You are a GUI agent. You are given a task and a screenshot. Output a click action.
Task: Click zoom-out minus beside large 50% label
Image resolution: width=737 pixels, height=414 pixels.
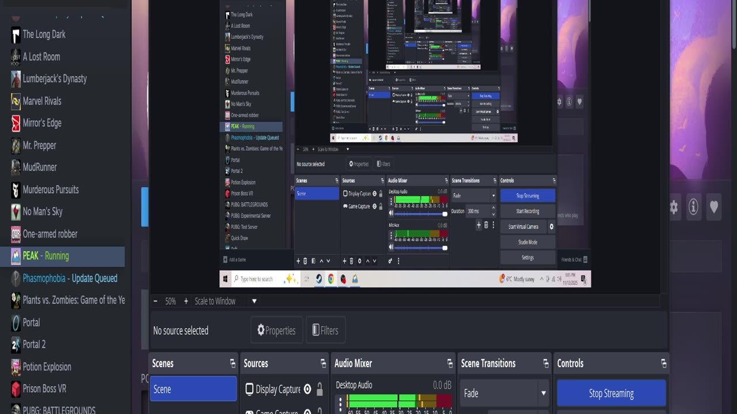coord(155,301)
